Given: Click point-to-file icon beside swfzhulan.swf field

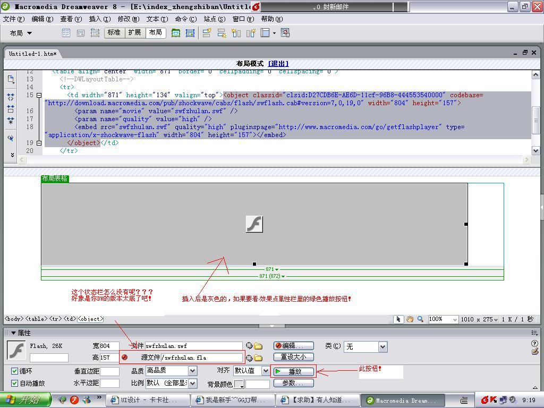Looking at the screenshot, I should 249,346.
